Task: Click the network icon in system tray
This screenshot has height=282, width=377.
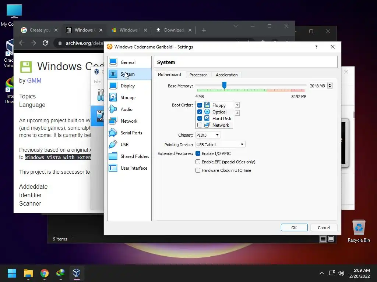Action: click(x=332, y=273)
